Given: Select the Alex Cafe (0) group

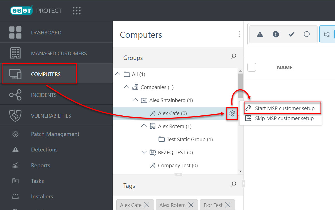Looking at the screenshot, I should tap(172, 113).
